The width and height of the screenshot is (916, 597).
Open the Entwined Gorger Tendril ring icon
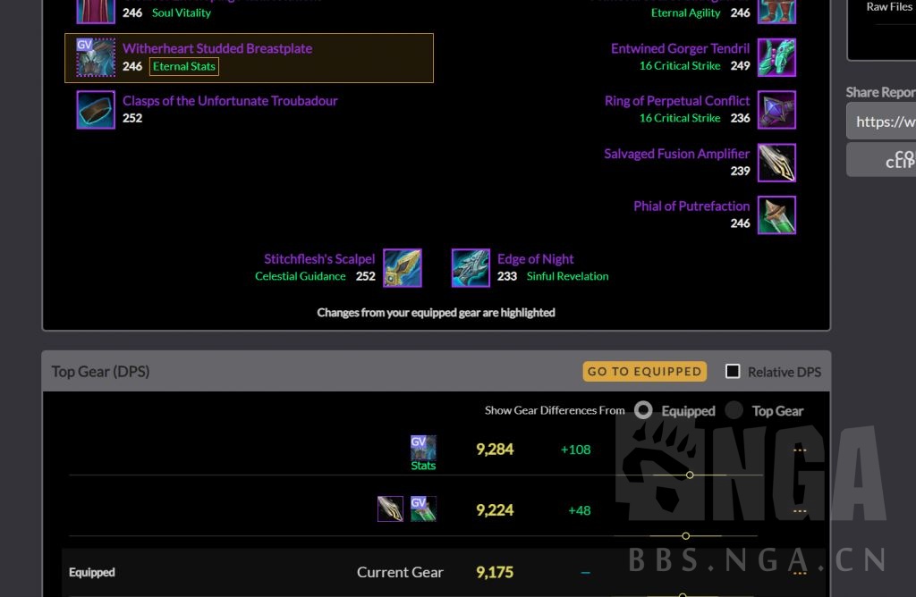tap(776, 57)
